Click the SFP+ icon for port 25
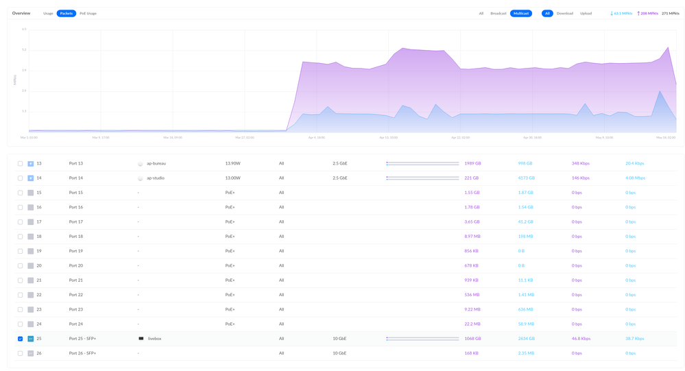Viewport: 685px width, 371px height. click(x=31, y=339)
